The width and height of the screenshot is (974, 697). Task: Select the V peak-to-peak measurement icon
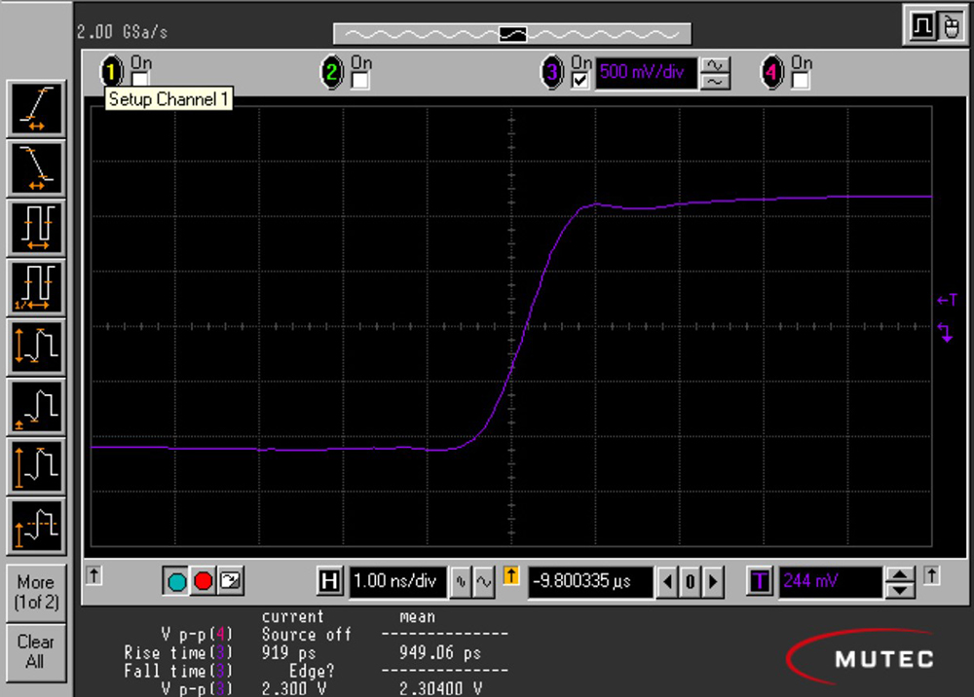tap(37, 347)
